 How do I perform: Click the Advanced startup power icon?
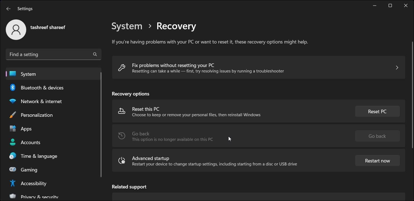click(122, 161)
